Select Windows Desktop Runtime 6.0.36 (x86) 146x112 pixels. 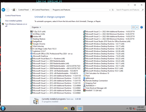click(x=104, y=51)
